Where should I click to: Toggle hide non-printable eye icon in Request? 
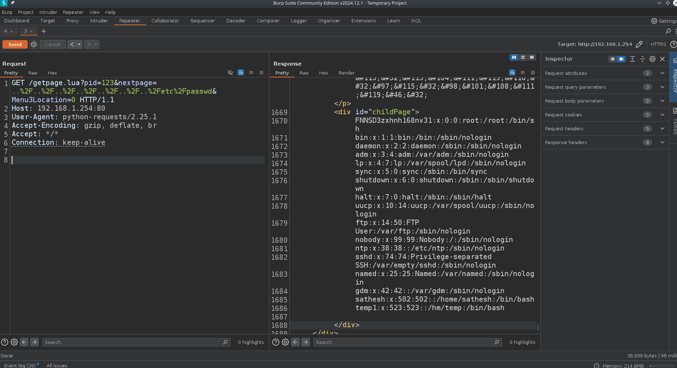tap(230, 72)
